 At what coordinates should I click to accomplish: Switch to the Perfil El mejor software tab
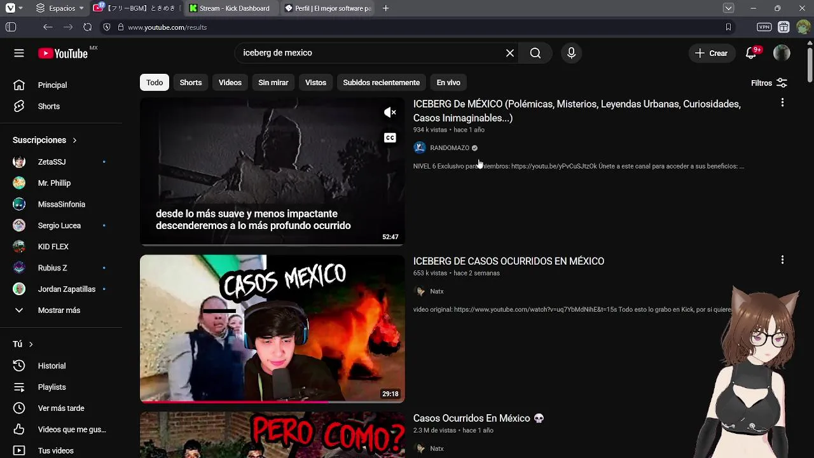(x=328, y=8)
